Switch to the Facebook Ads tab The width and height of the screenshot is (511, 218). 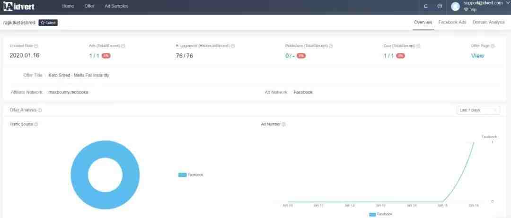click(x=452, y=22)
